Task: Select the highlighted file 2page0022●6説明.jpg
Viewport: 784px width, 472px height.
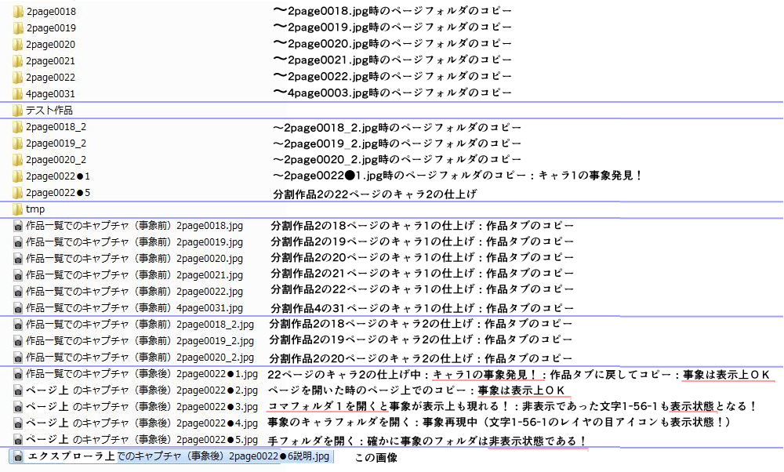Action: [171, 456]
